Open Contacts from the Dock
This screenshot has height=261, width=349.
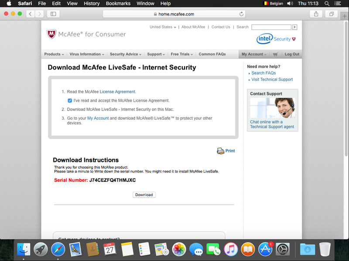(x=92, y=249)
